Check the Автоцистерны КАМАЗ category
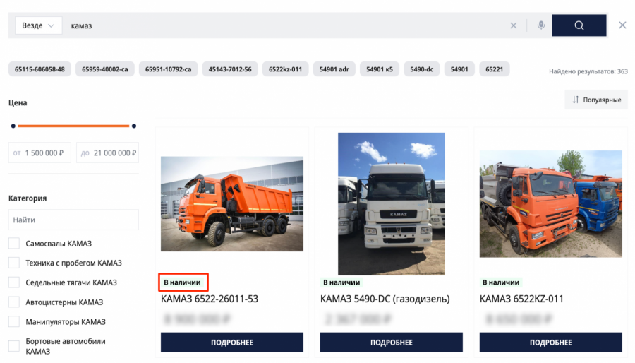Image resolution: width=635 pixels, height=363 pixels. coord(14,302)
